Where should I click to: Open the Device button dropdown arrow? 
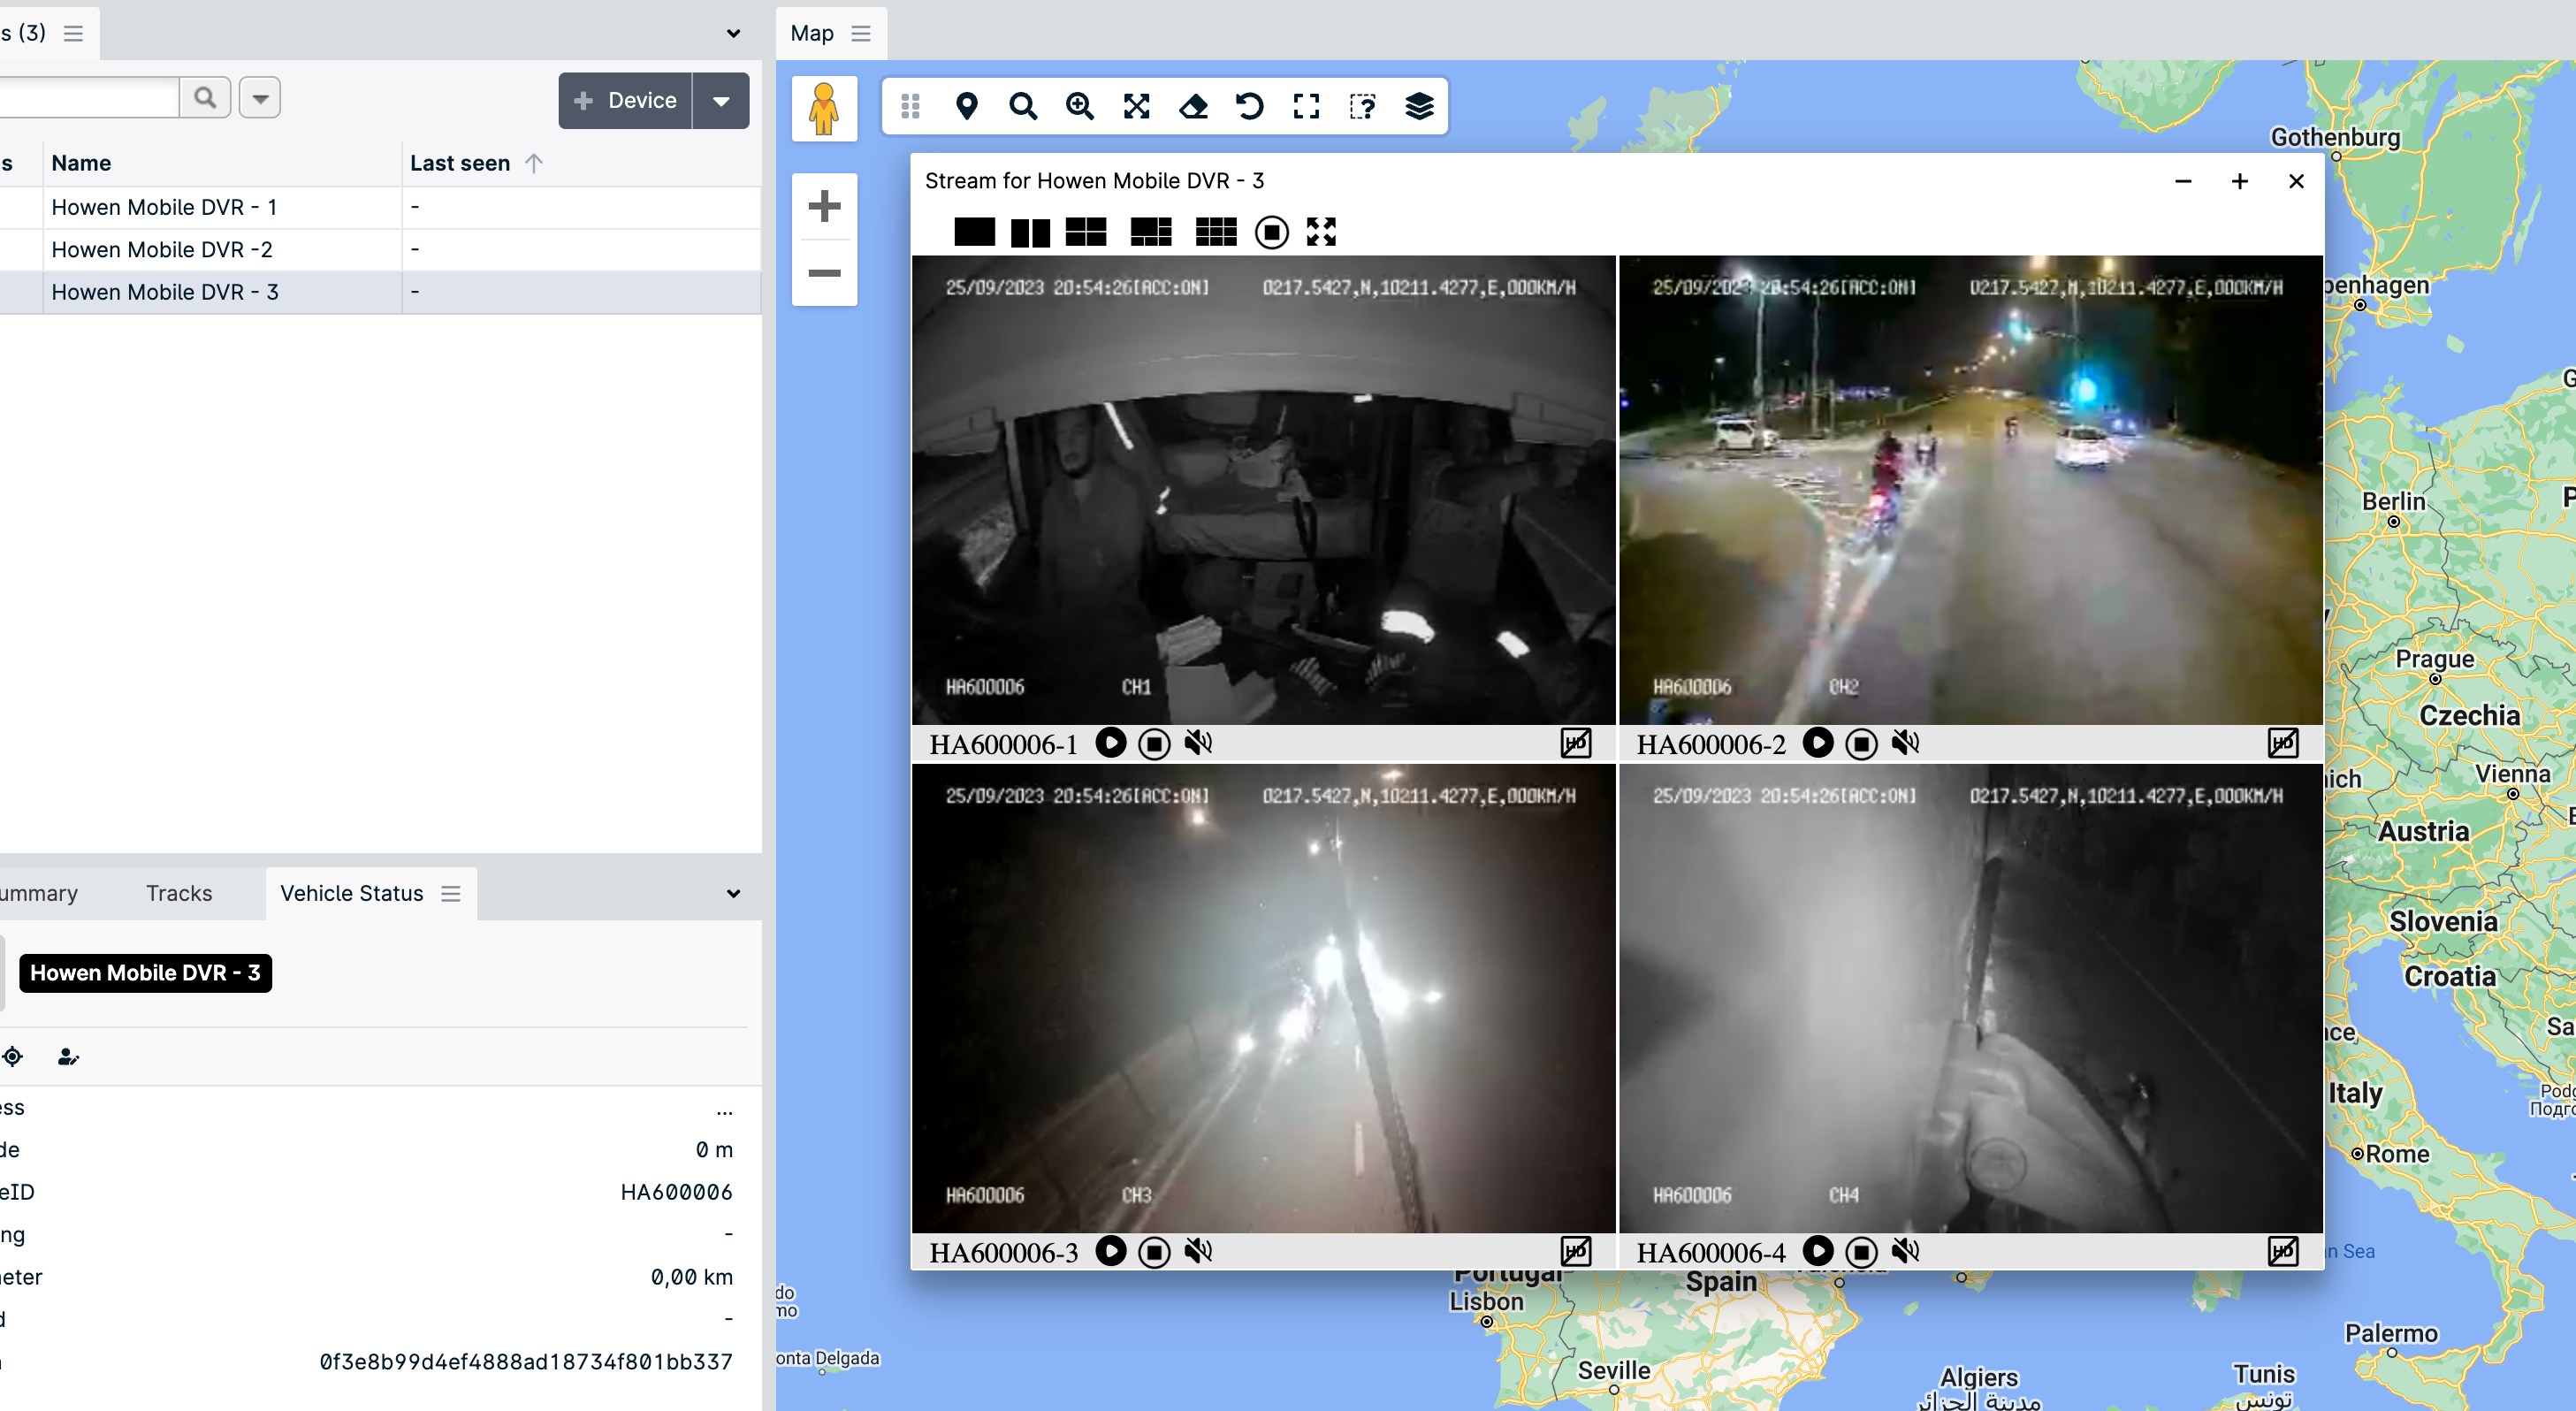point(721,100)
